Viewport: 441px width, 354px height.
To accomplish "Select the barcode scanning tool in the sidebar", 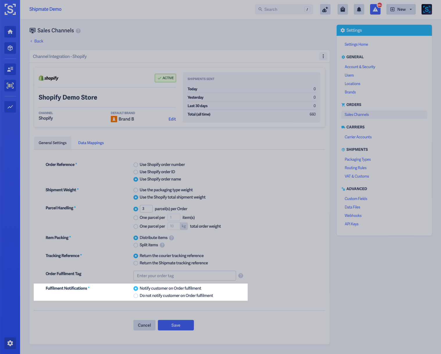I will (x=10, y=86).
